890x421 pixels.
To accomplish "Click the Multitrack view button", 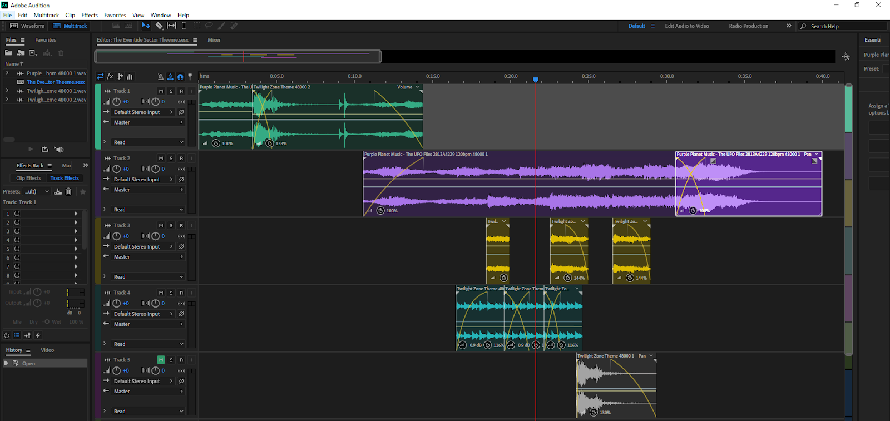I will [70, 26].
